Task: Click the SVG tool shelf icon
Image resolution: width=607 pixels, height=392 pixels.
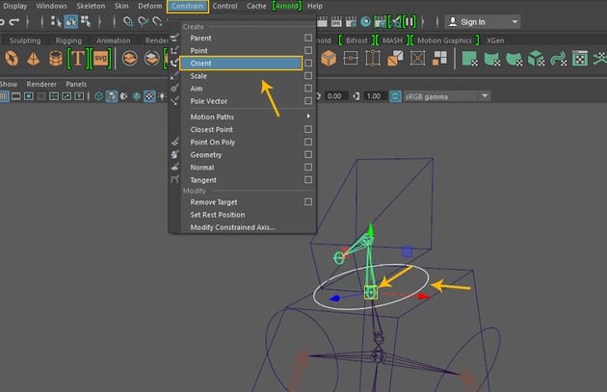Action: pyautogui.click(x=101, y=59)
